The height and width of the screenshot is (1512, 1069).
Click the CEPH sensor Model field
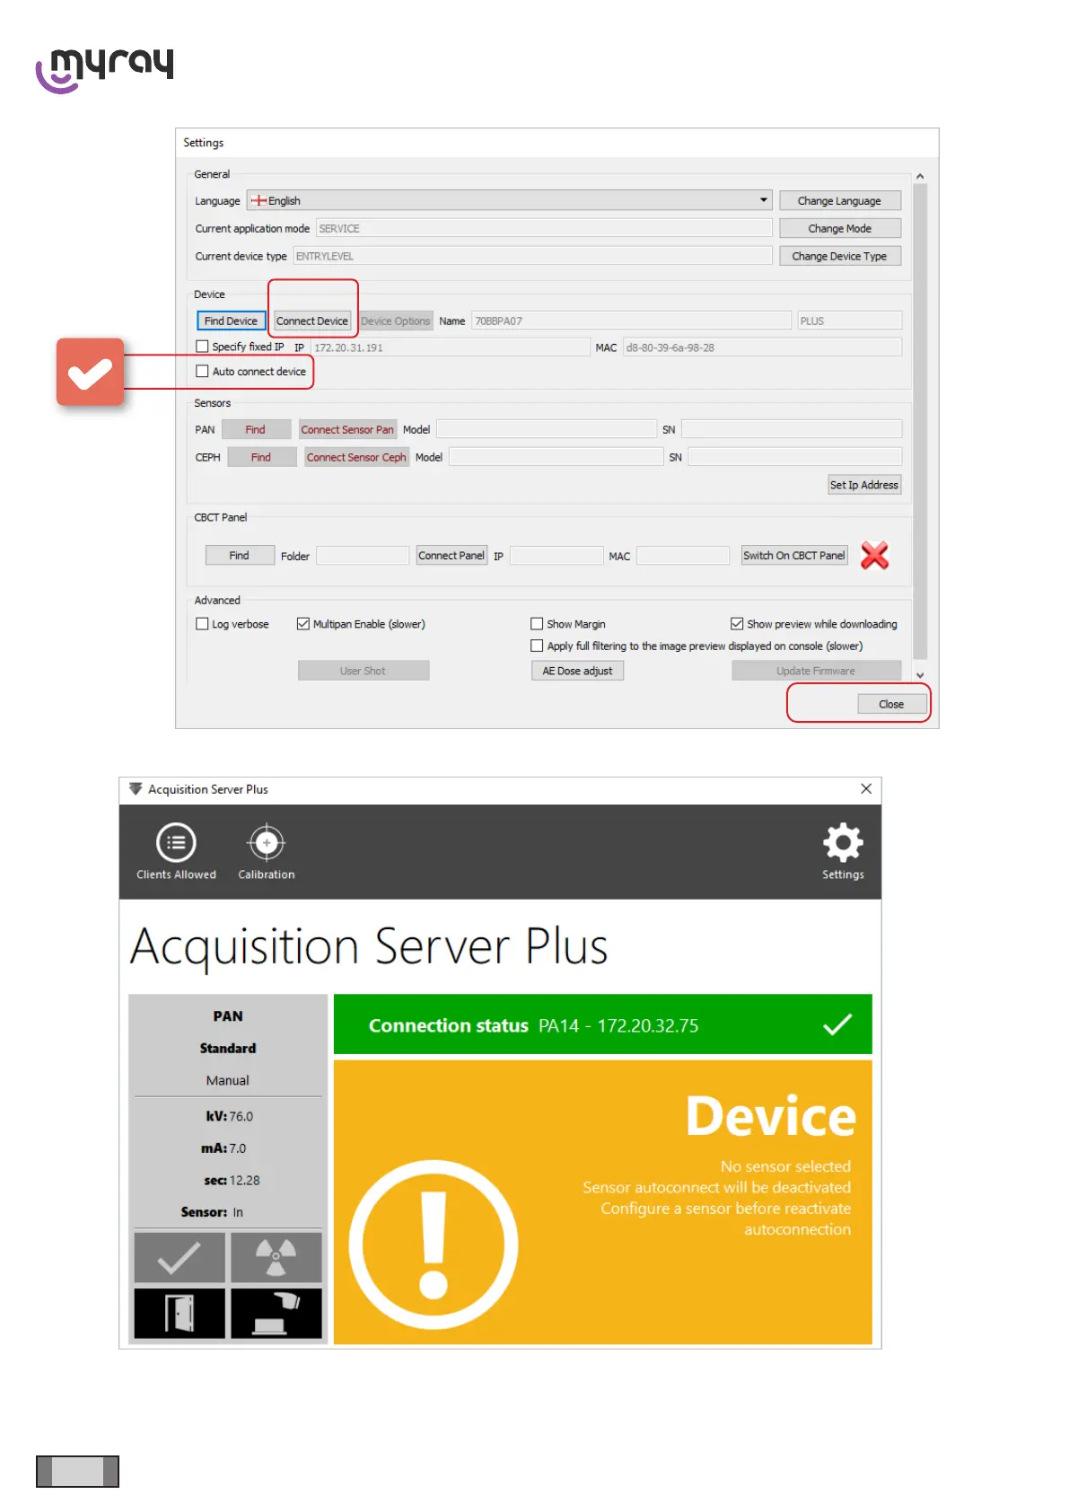[x=556, y=457]
